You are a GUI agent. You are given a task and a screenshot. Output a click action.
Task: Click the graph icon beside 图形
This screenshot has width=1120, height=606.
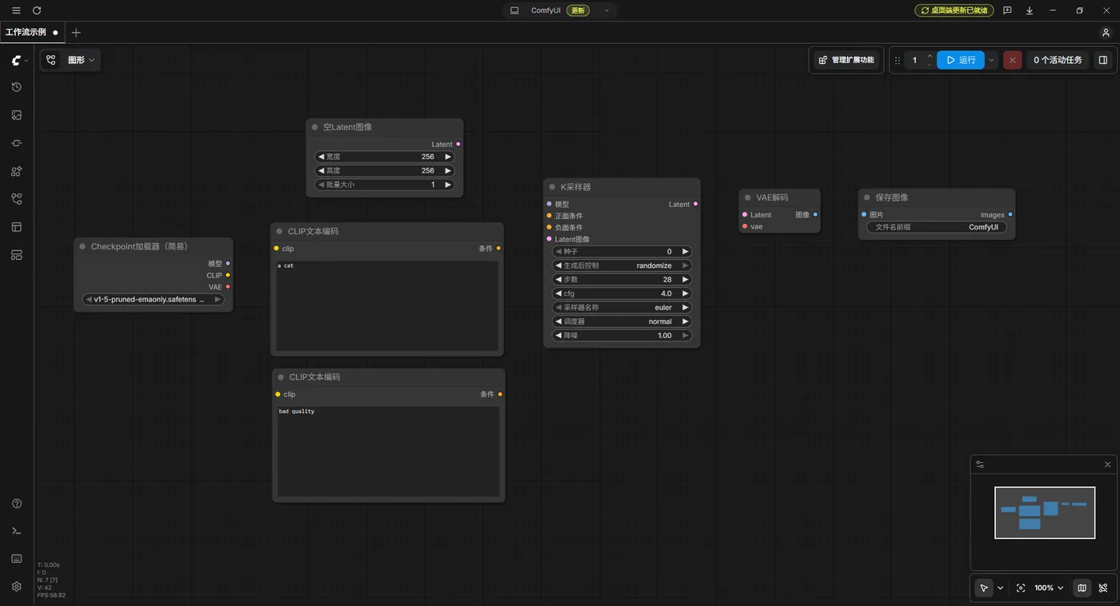(x=51, y=60)
